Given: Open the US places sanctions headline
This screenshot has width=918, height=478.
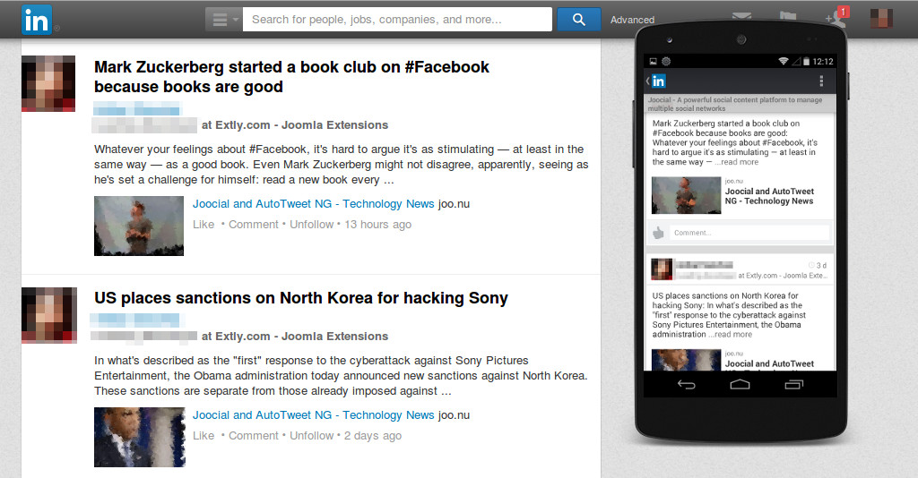Looking at the screenshot, I should [301, 298].
